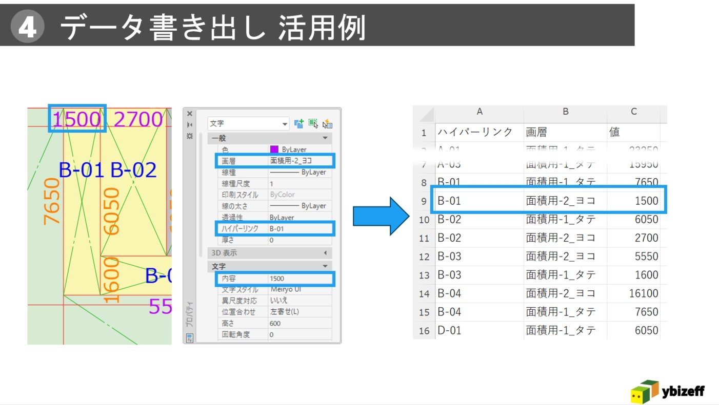The height and width of the screenshot is (405, 719).
Task: Select the vertical 1600 text in drawing
Action: pos(111,280)
